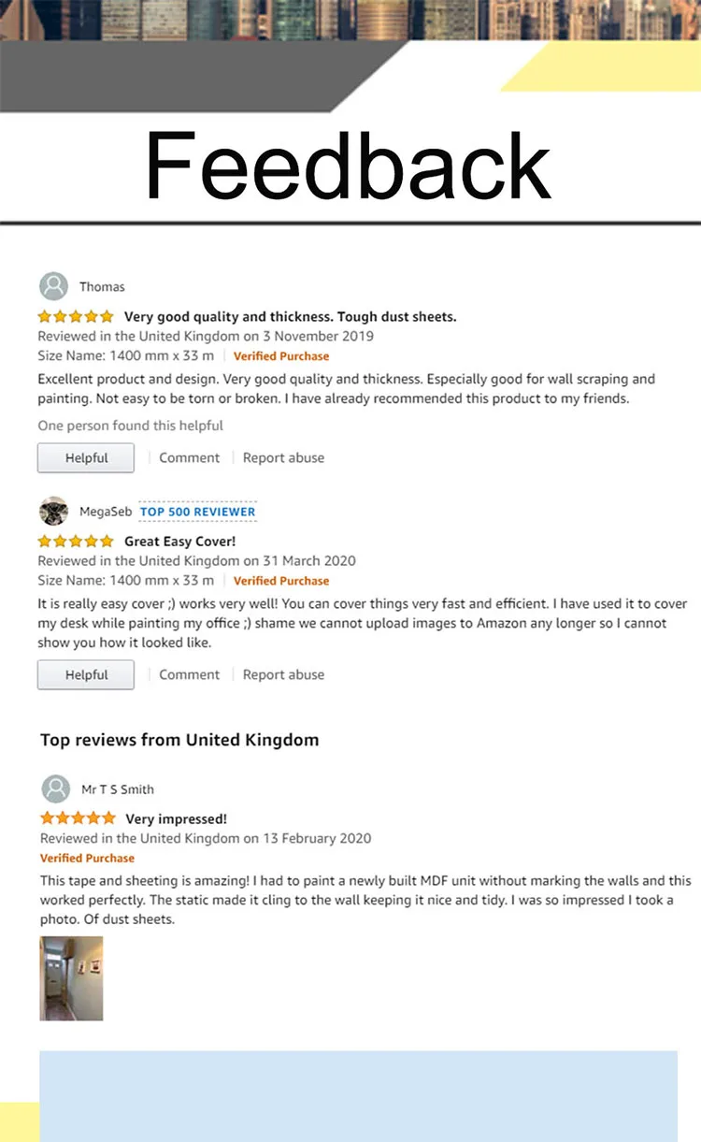701x1142 pixels.
Task: Click the star rating beside Great Easy Cover
Action: 76,542
